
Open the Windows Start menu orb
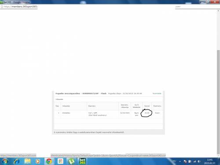[x=4, y=161]
